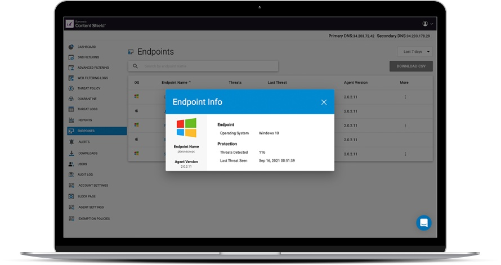This screenshot has height=265, width=501.
Task: Open the Audit Log clipboard icon
Action: [x=71, y=174]
